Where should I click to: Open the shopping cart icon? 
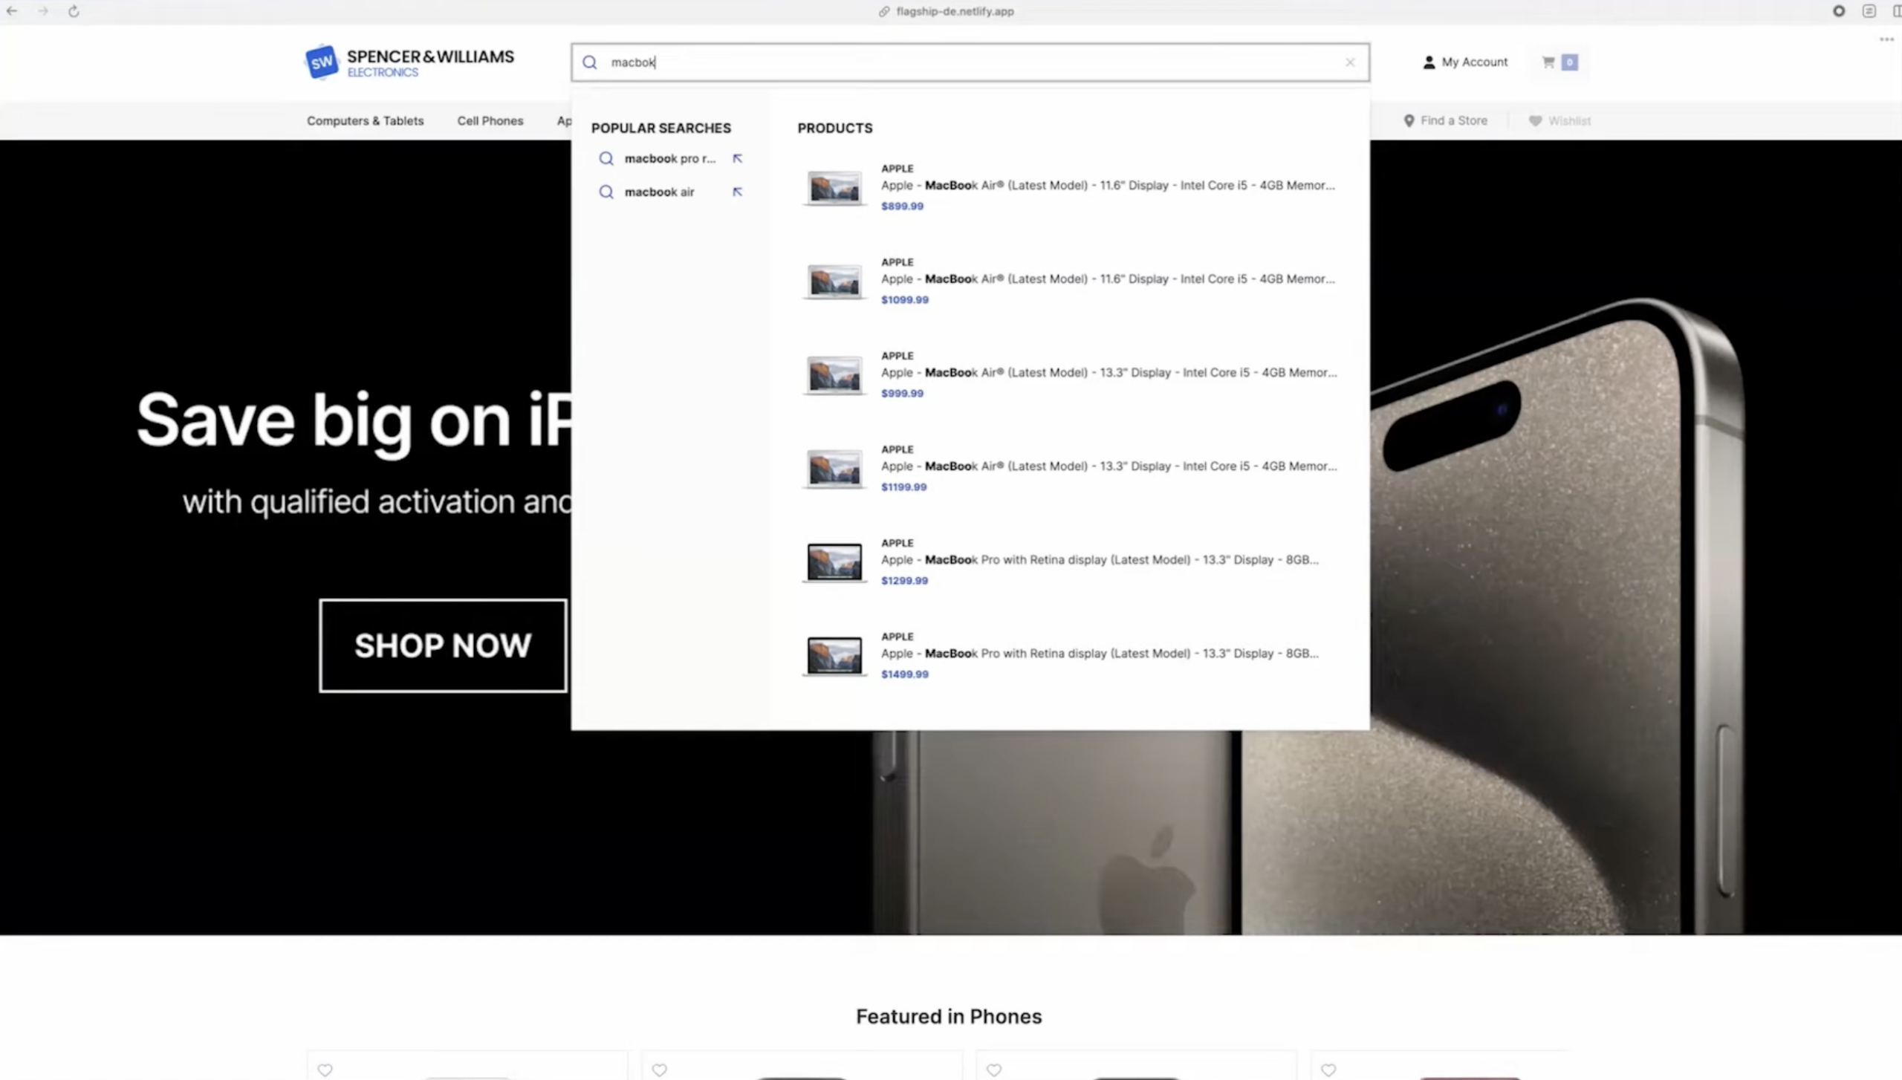click(1548, 62)
